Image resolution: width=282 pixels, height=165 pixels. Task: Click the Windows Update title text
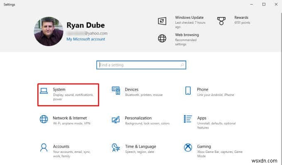[x=189, y=17]
